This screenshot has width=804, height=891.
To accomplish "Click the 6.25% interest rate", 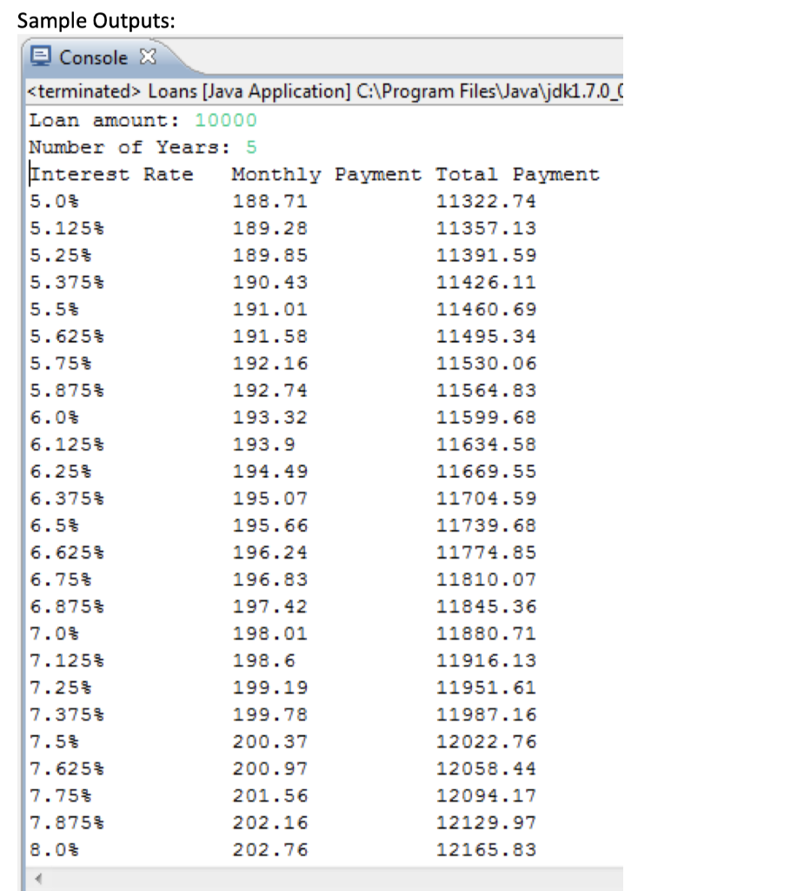I will click(x=60, y=471).
